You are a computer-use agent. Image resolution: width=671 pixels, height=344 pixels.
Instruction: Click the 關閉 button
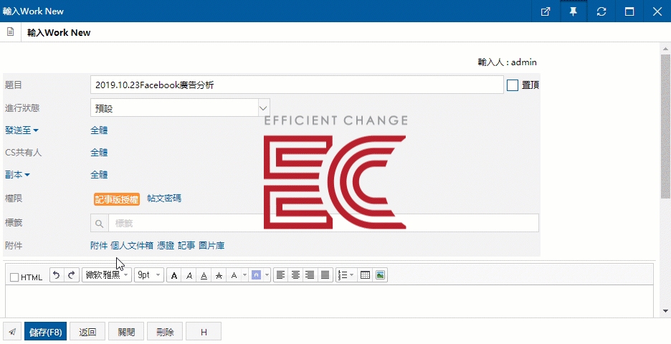126,332
